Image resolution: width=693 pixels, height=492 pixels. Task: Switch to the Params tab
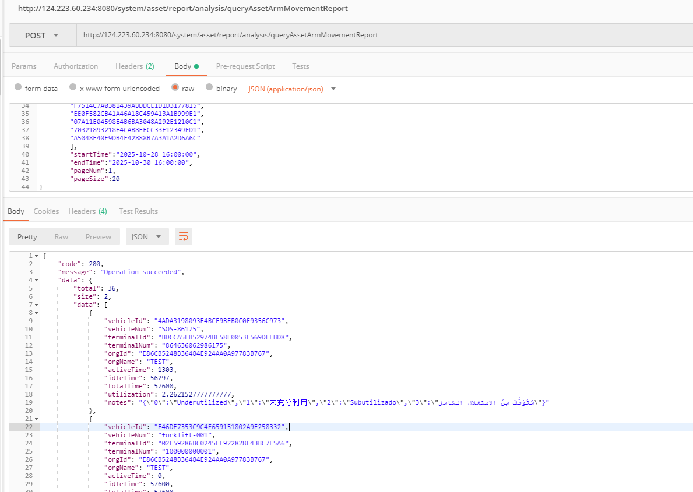pos(24,66)
